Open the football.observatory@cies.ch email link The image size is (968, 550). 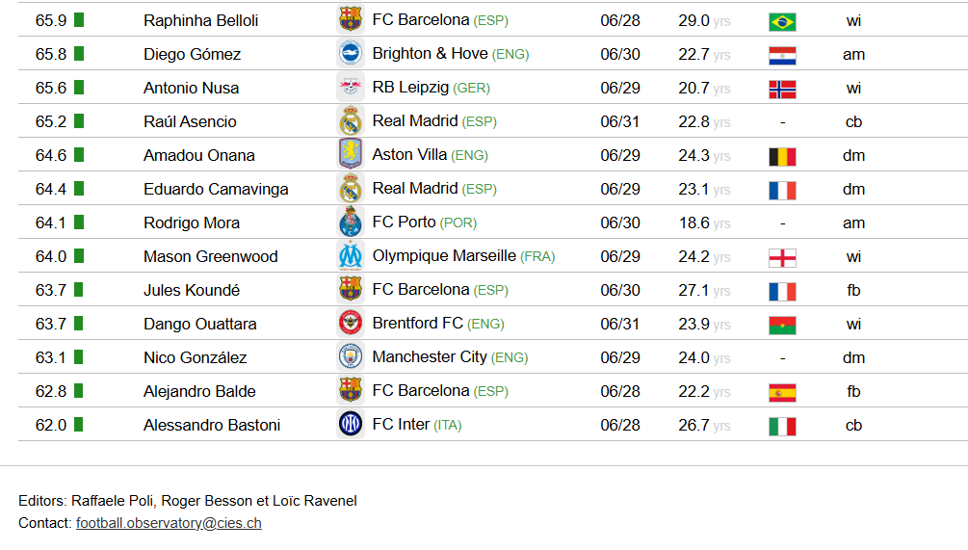pyautogui.click(x=169, y=523)
